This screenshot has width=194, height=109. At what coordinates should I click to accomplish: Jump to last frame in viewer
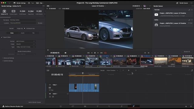click(102, 53)
